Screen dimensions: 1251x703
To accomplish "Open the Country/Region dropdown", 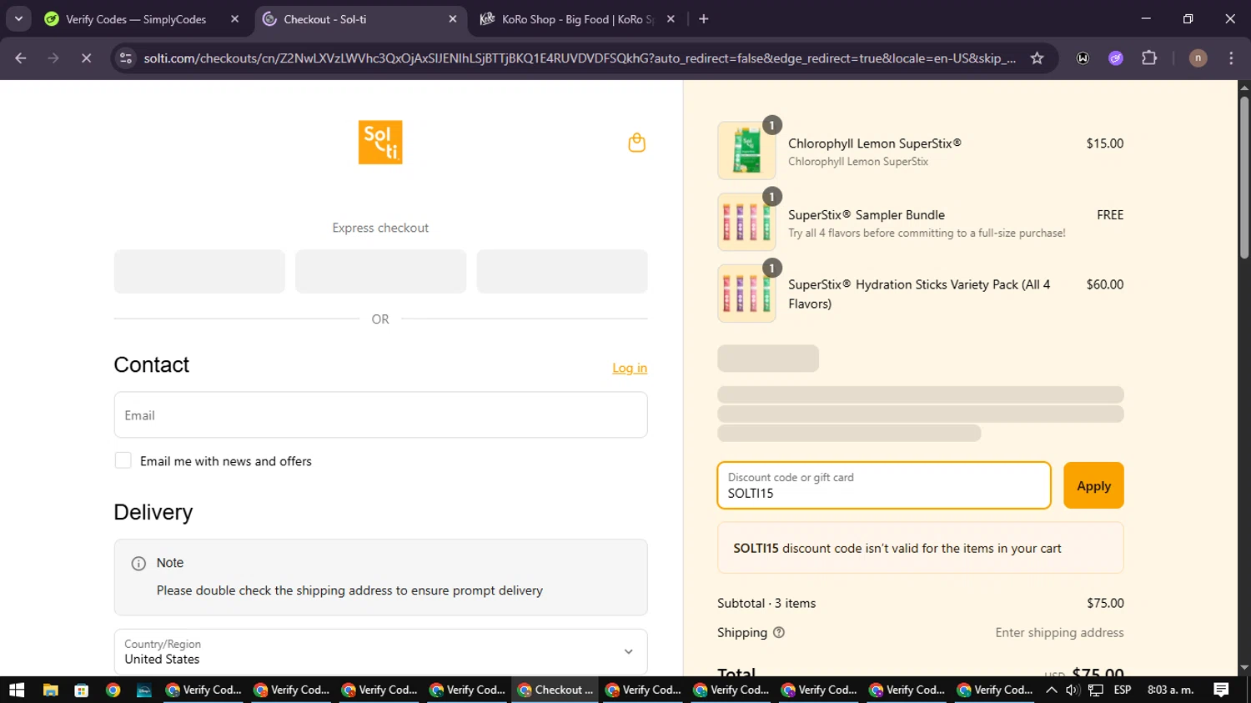I will [380, 651].
